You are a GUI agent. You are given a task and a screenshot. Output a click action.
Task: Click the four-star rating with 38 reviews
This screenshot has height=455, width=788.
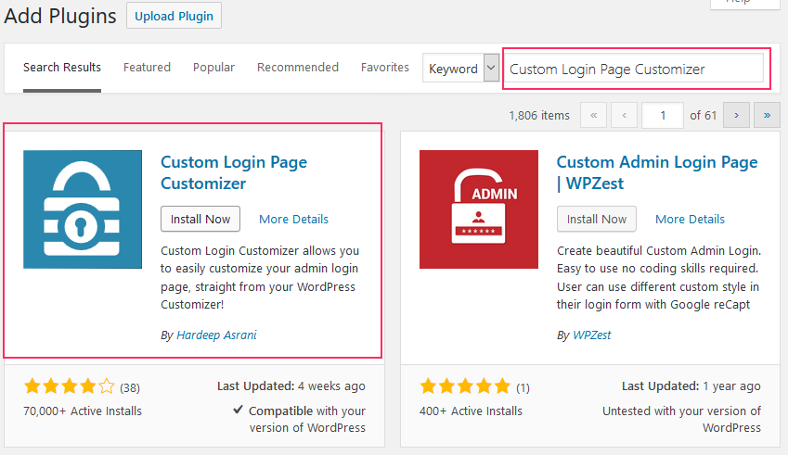(82, 386)
